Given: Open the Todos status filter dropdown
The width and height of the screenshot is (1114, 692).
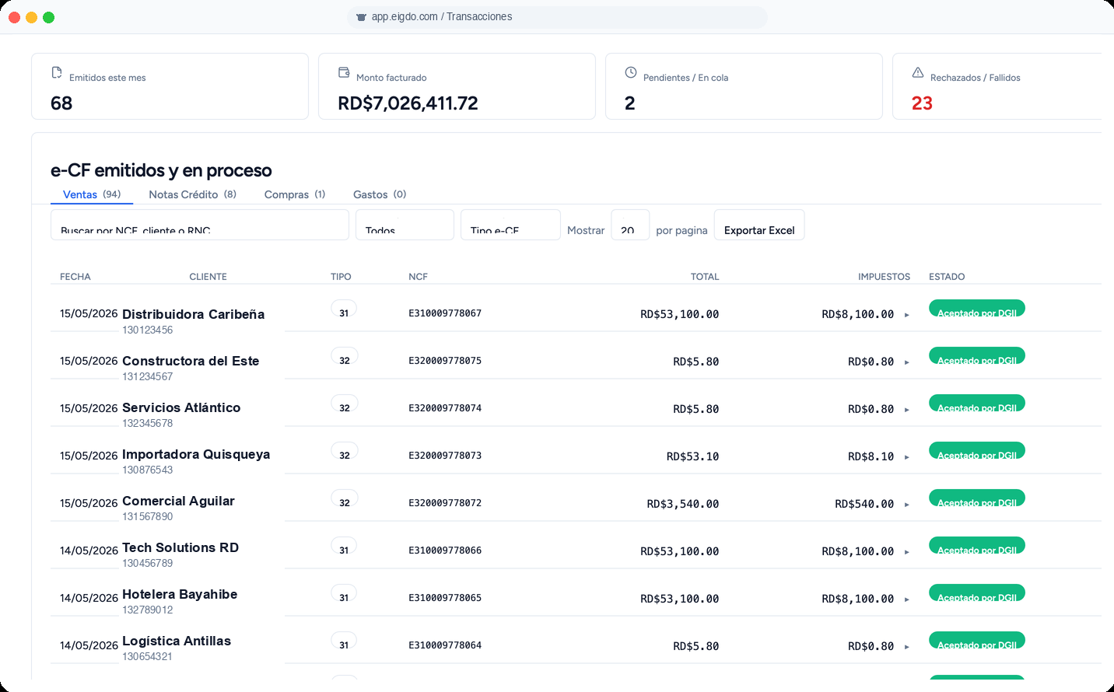Looking at the screenshot, I should 405,225.
